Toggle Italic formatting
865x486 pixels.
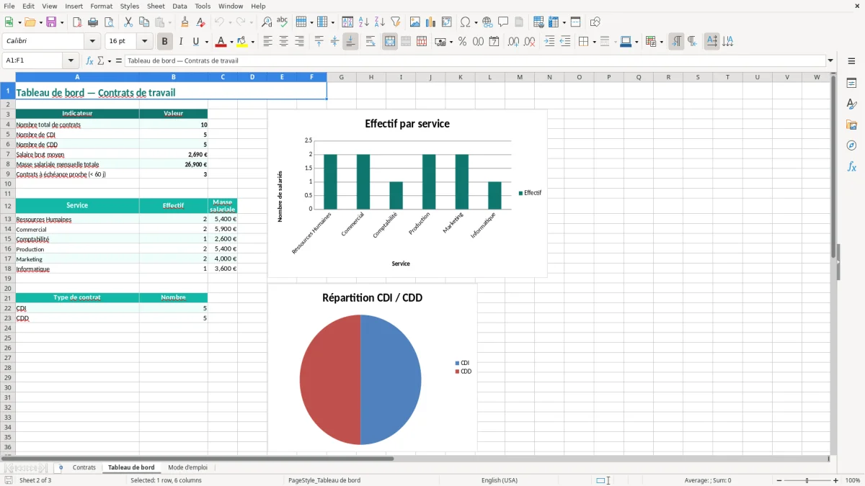[x=181, y=42]
